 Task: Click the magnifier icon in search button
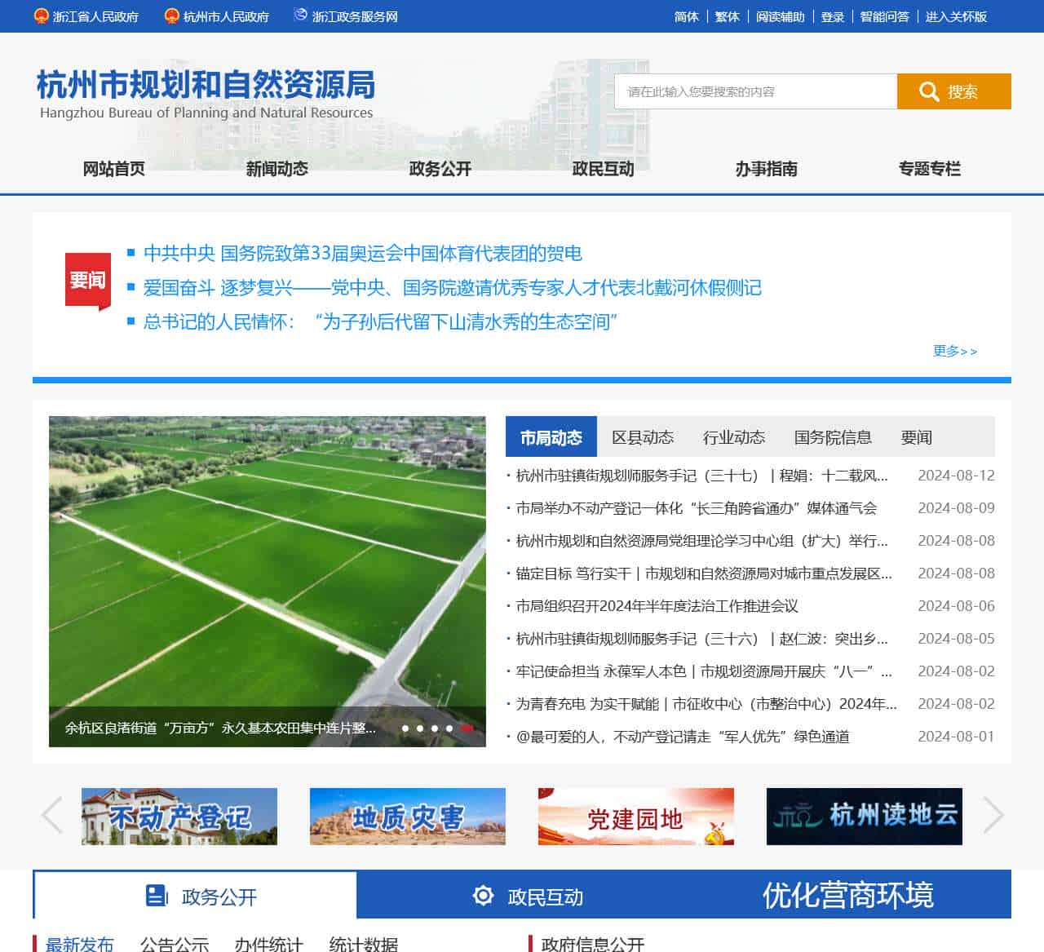tap(929, 91)
